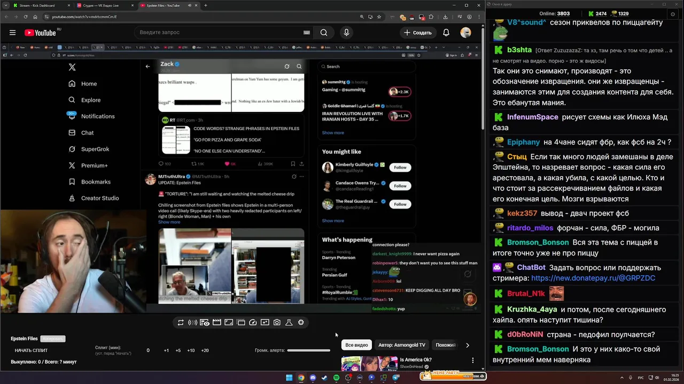
Task: Reload the YouTube page
Action: click(26, 17)
